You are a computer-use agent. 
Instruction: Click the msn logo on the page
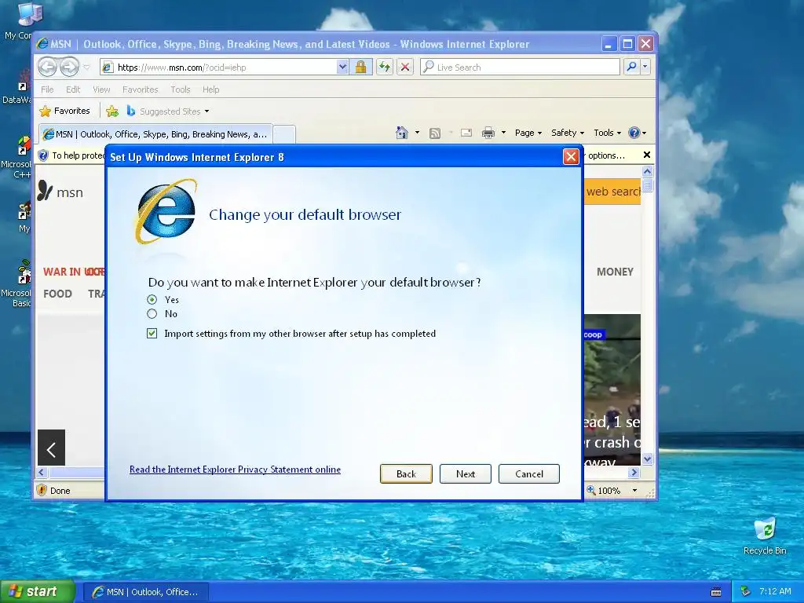click(60, 192)
